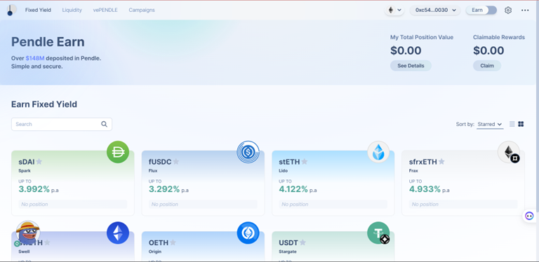
Task: Click the Claimable Rewards label
Action: pos(499,37)
